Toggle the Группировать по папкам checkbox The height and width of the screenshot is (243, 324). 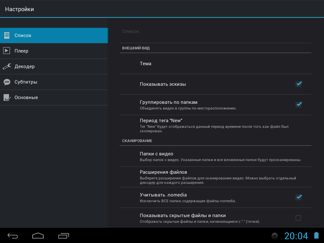pyautogui.click(x=298, y=105)
